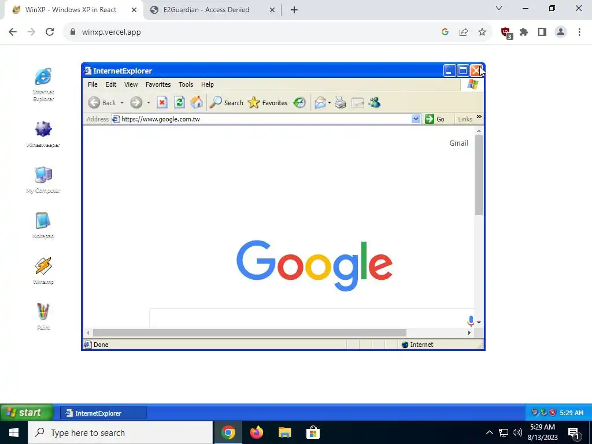Open uBlock Origin extension icon
Image resolution: width=592 pixels, height=444 pixels.
click(506, 33)
